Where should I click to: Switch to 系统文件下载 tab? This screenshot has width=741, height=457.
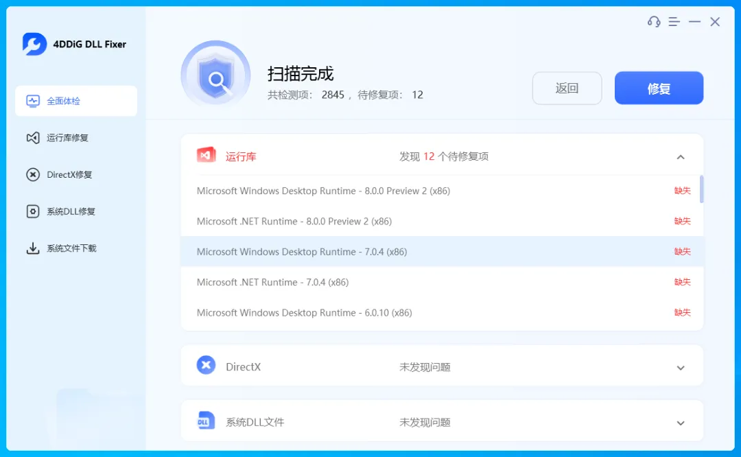76,248
